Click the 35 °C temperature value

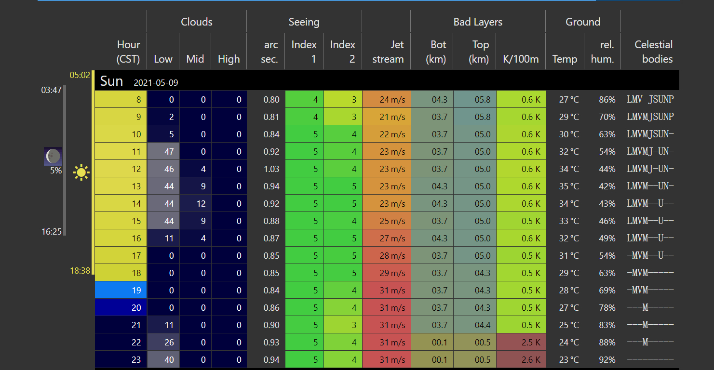click(569, 186)
